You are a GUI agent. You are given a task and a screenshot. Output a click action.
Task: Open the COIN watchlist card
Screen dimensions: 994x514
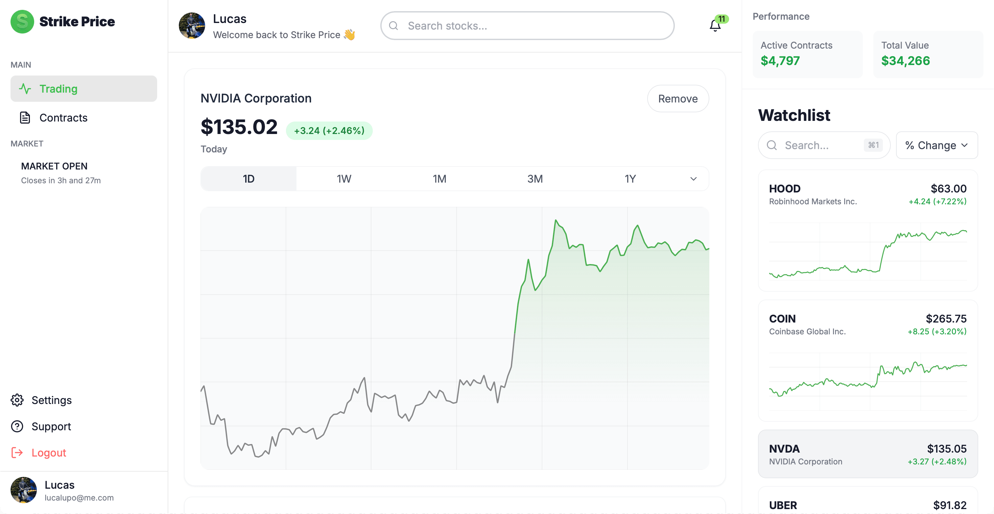tap(868, 361)
